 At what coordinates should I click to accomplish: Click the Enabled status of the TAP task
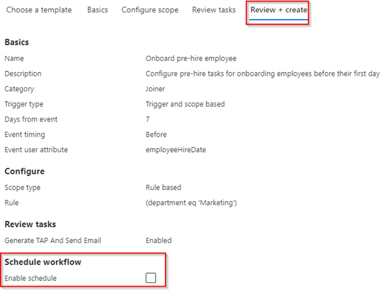(x=159, y=240)
